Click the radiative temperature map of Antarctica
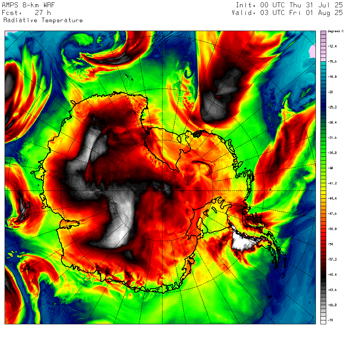 (160, 177)
